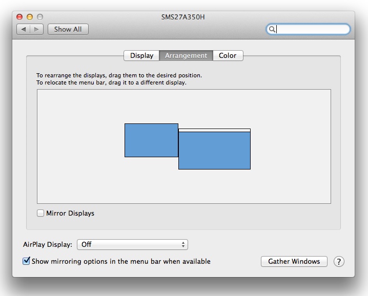Zoom the window using the green button
The image size is (368, 296).
[x=40, y=17]
